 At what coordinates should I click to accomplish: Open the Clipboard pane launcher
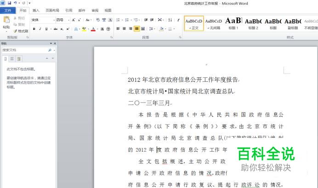(x=28, y=37)
